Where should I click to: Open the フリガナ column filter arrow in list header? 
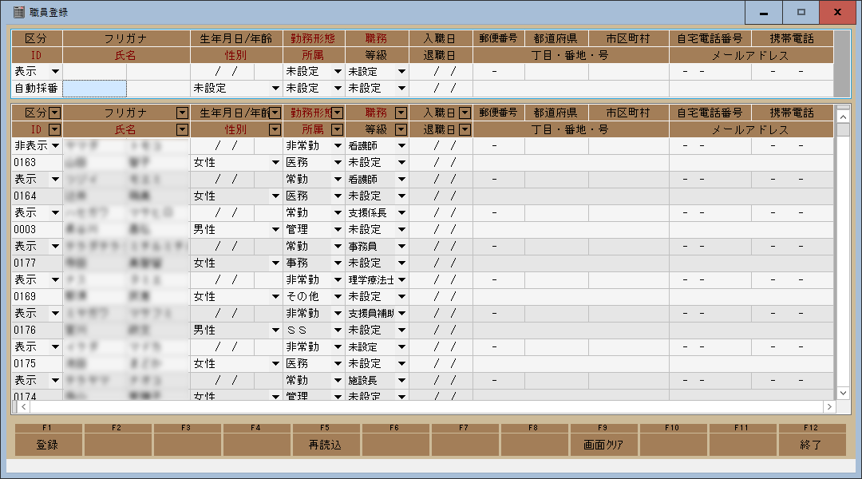tap(182, 113)
